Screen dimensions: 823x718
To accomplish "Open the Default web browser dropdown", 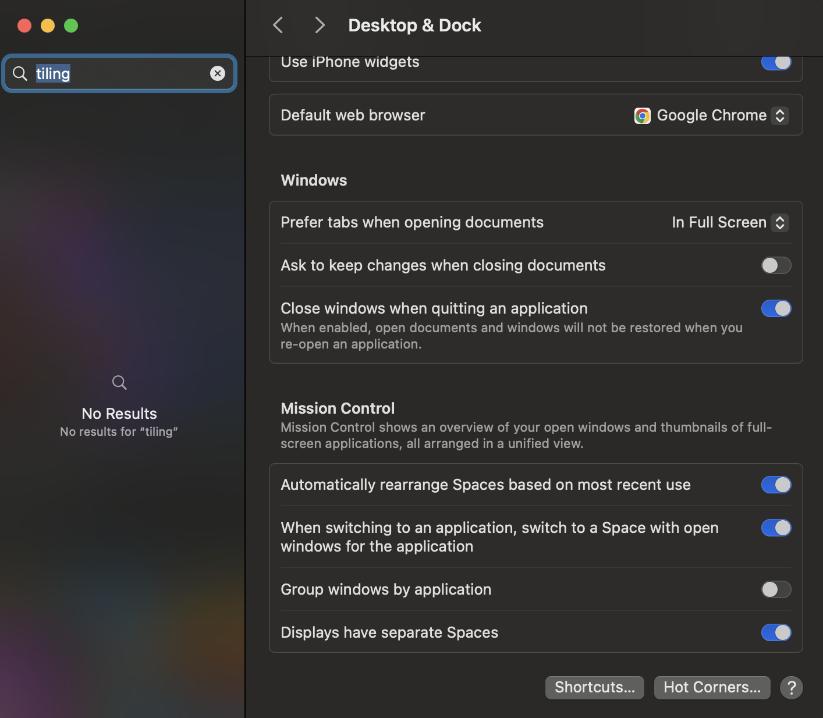I will click(x=780, y=115).
